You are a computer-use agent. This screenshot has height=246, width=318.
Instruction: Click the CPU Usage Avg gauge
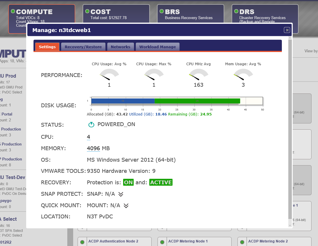pyautogui.click(x=109, y=74)
